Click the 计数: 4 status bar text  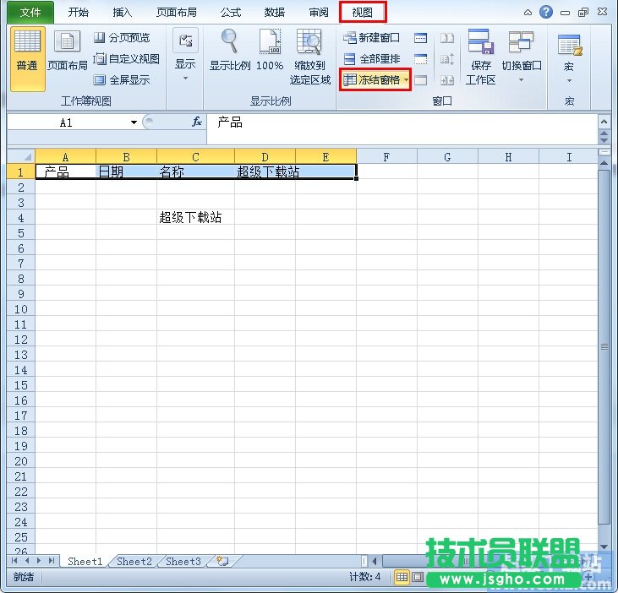[x=365, y=577]
